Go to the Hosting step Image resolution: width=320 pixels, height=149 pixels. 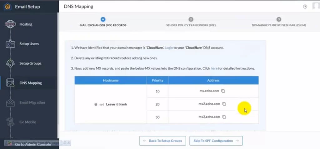pyautogui.click(x=26, y=24)
